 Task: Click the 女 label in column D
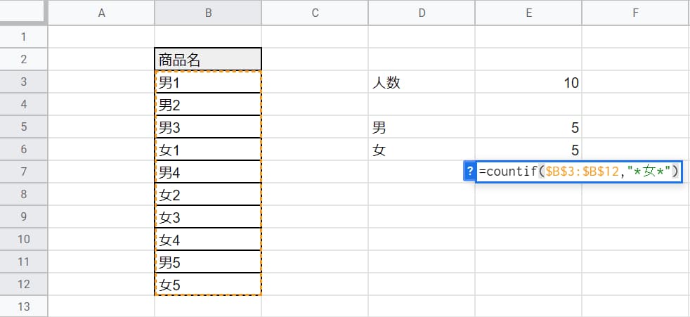click(x=422, y=149)
